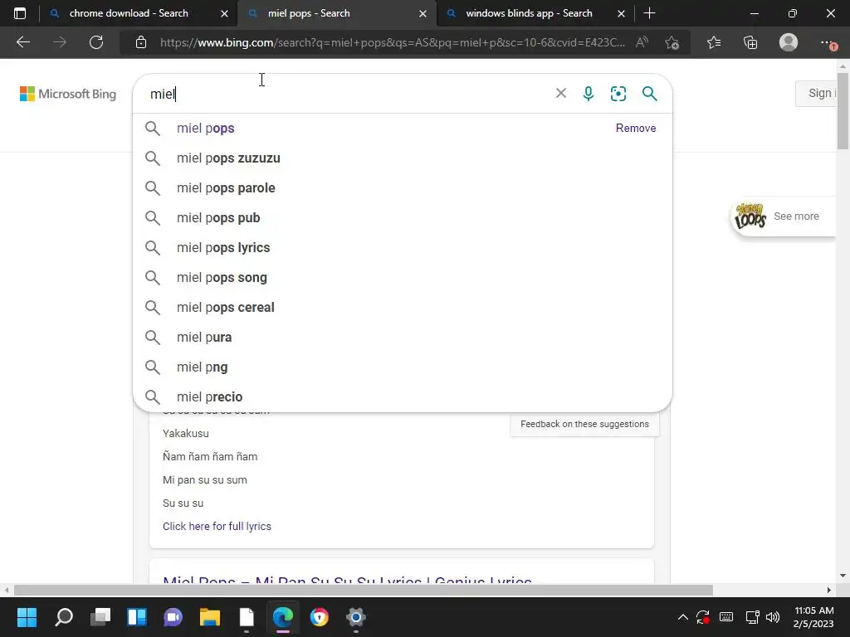Choose suggestion miel pops lyrics
Screen dimensions: 850x637
point(403,247)
